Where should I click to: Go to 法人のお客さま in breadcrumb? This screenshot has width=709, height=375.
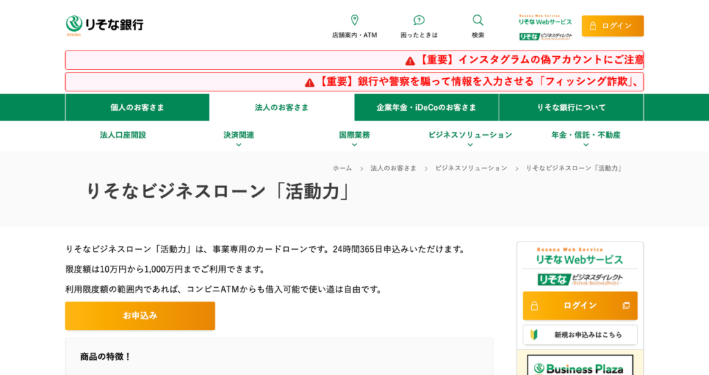pyautogui.click(x=393, y=168)
